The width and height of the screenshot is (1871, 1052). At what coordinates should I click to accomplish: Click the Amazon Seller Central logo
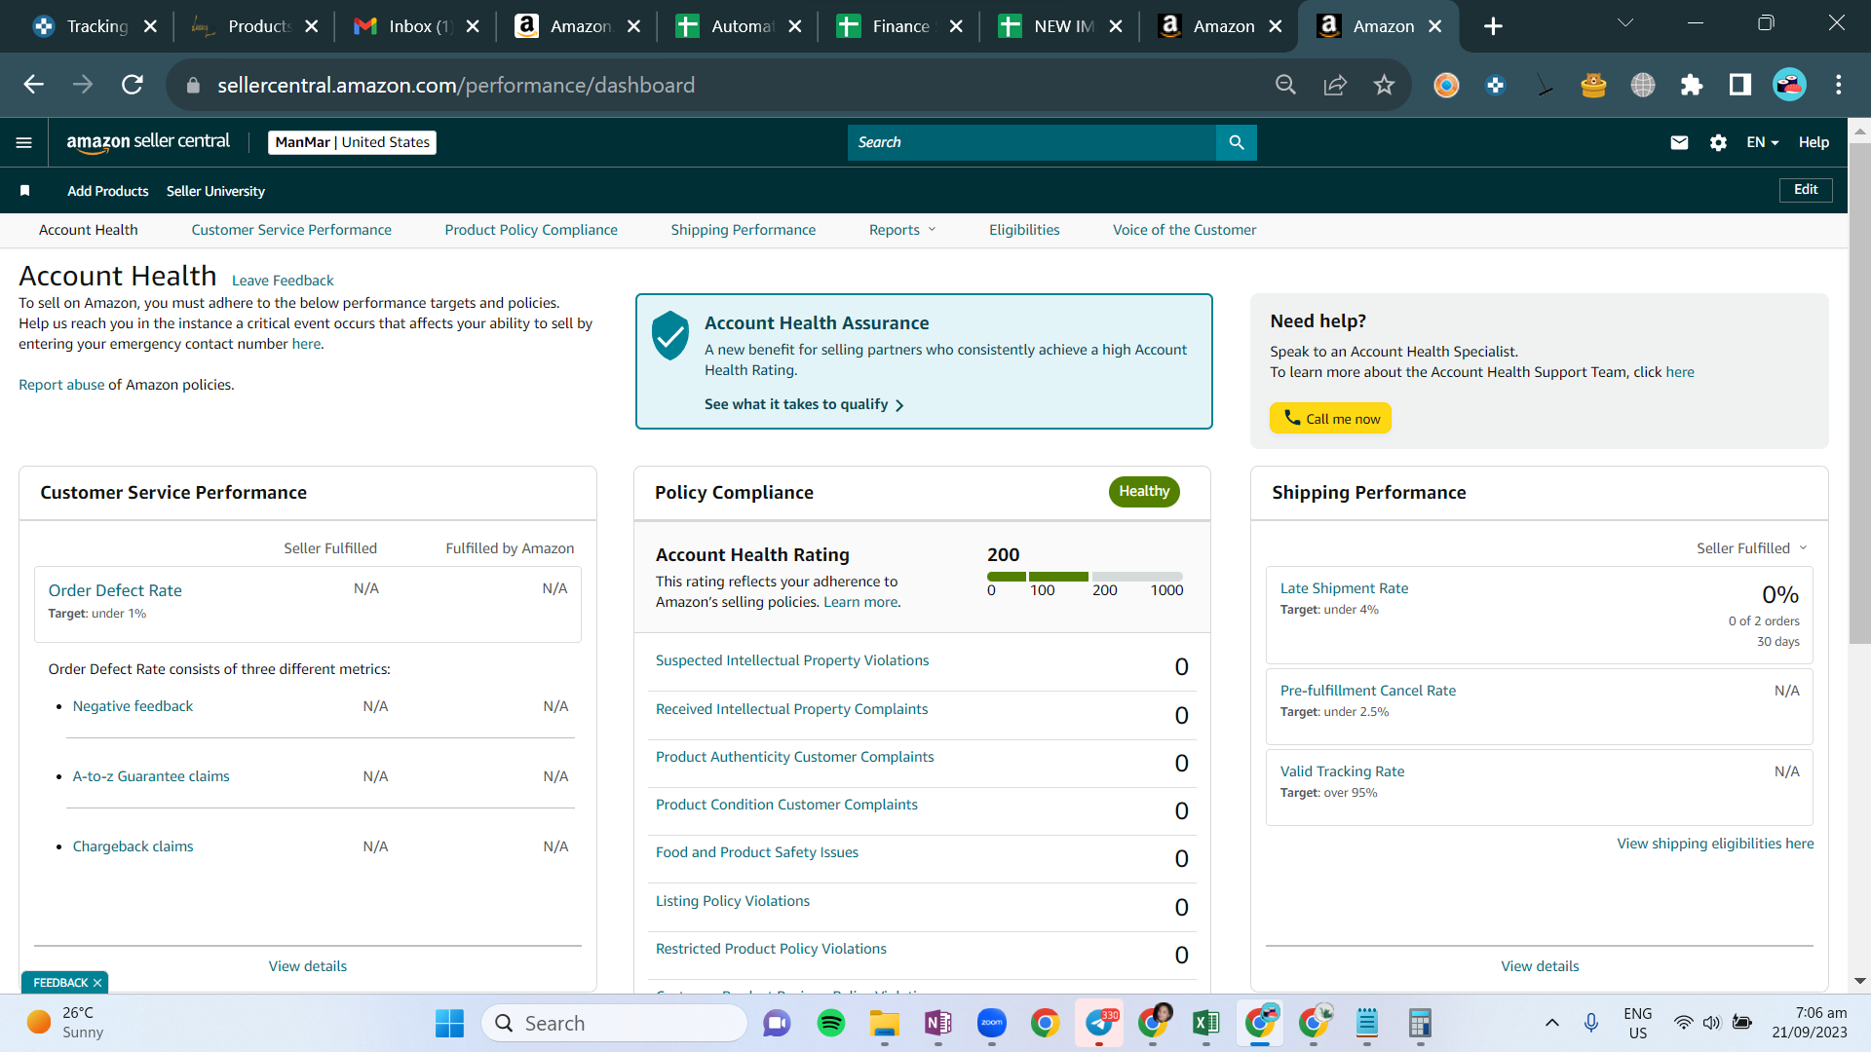pos(148,142)
